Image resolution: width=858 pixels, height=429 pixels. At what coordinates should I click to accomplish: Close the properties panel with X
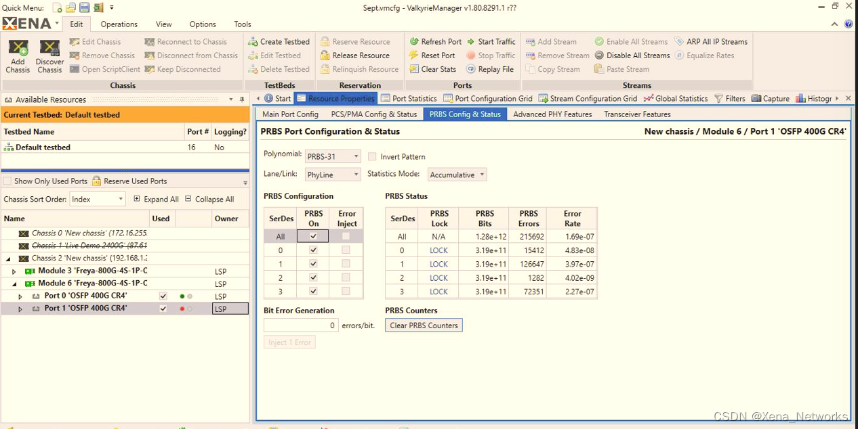pos(849,98)
